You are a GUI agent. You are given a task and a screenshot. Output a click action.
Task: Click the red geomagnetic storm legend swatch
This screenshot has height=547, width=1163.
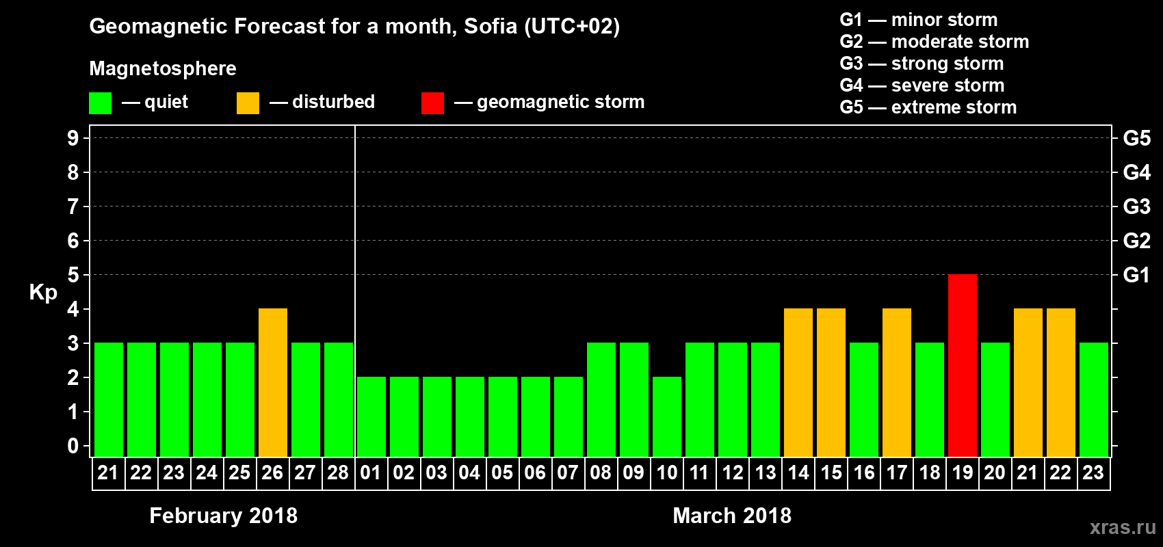click(433, 103)
